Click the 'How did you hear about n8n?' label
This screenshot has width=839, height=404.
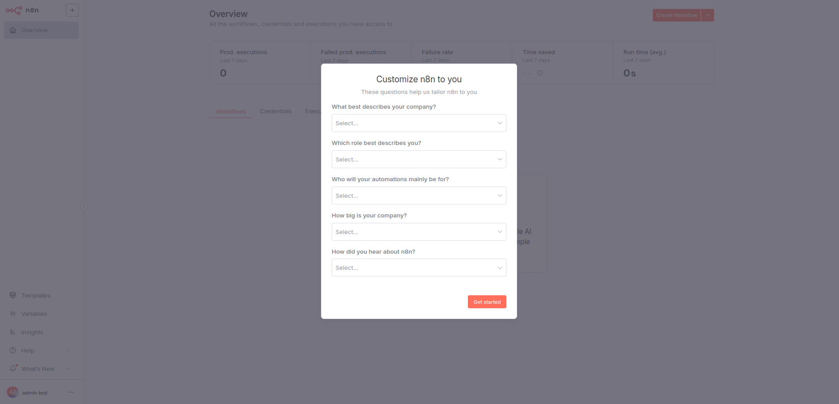coord(373,252)
